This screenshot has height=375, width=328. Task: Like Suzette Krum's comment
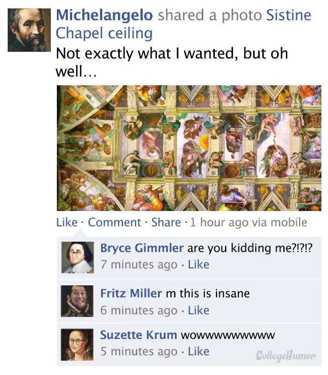[198, 351]
